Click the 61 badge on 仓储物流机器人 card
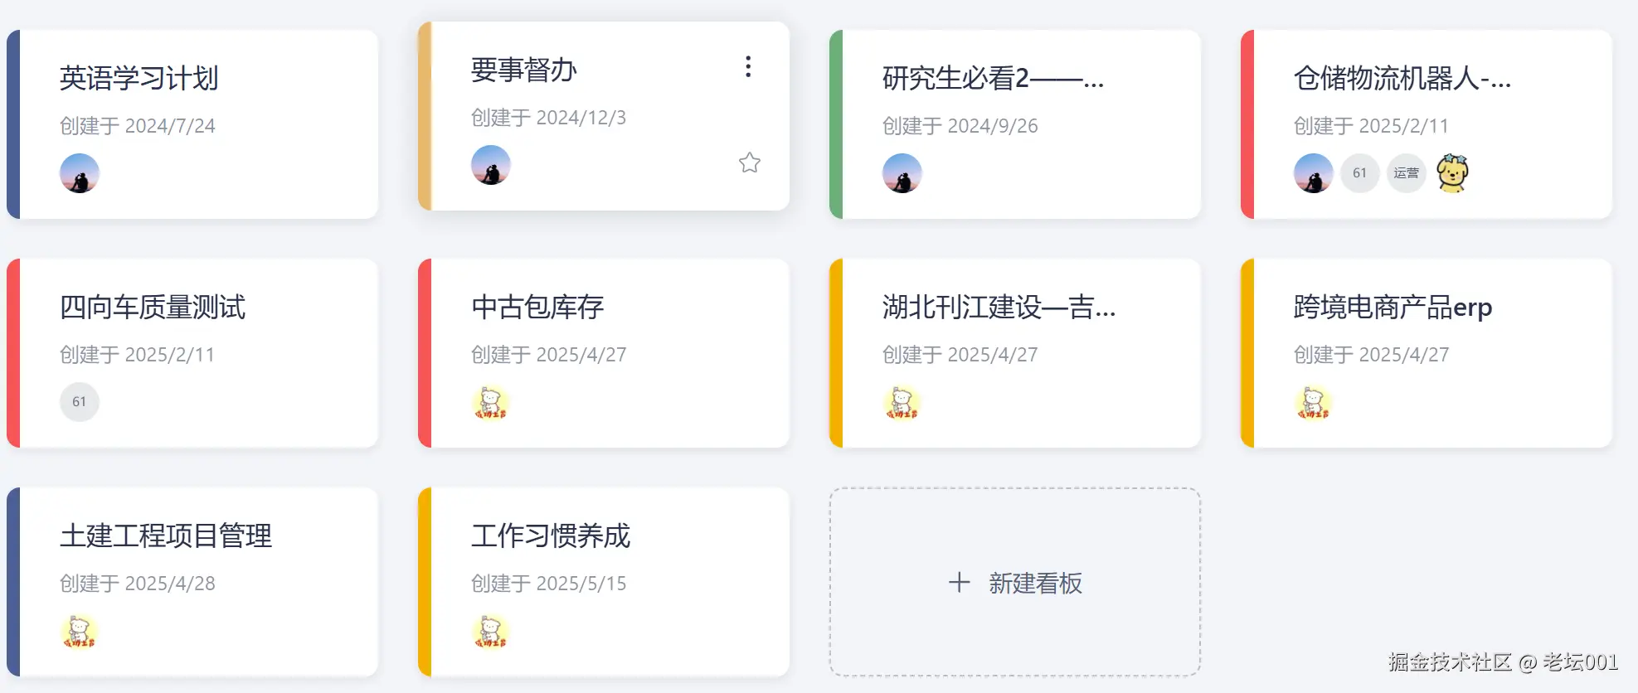Image resolution: width=1638 pixels, height=693 pixels. pos(1359,173)
